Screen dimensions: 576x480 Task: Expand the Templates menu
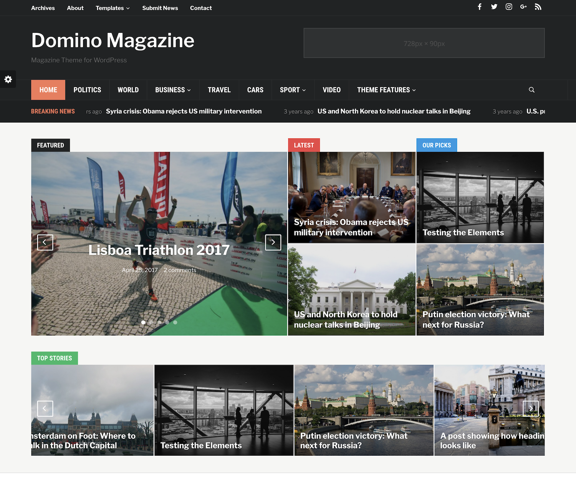pyautogui.click(x=110, y=8)
